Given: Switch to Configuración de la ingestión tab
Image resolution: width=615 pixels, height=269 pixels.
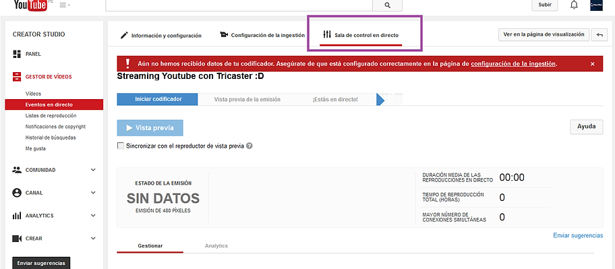Looking at the screenshot, I should pyautogui.click(x=262, y=35).
